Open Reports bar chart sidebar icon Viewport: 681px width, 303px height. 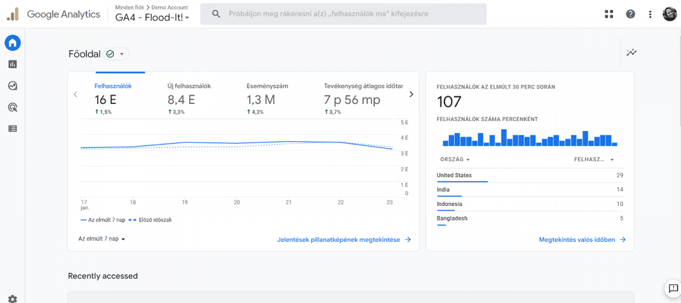point(13,64)
